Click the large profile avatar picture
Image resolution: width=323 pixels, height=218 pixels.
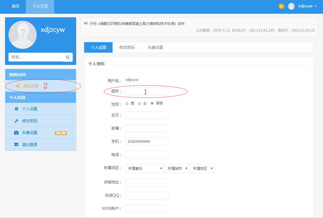pos(23,35)
